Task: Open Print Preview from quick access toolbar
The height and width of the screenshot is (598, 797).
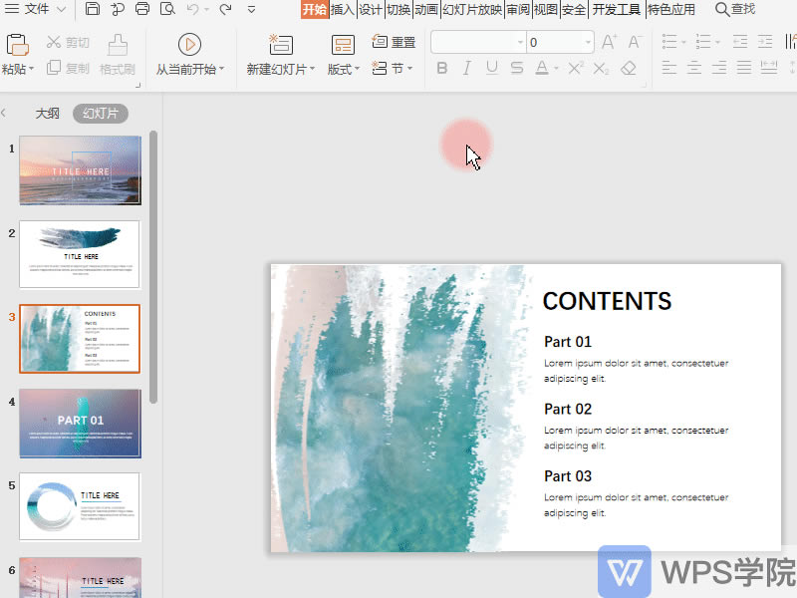Action: point(167,10)
